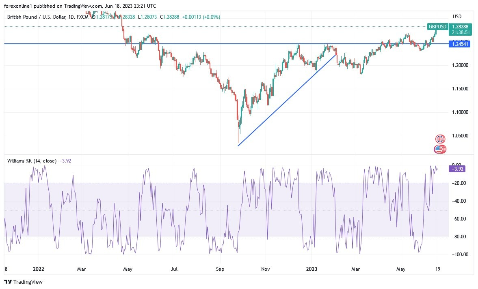This screenshot has height=289, width=478.
Task: Open the USD currency label on price axis
Action: (456, 17)
